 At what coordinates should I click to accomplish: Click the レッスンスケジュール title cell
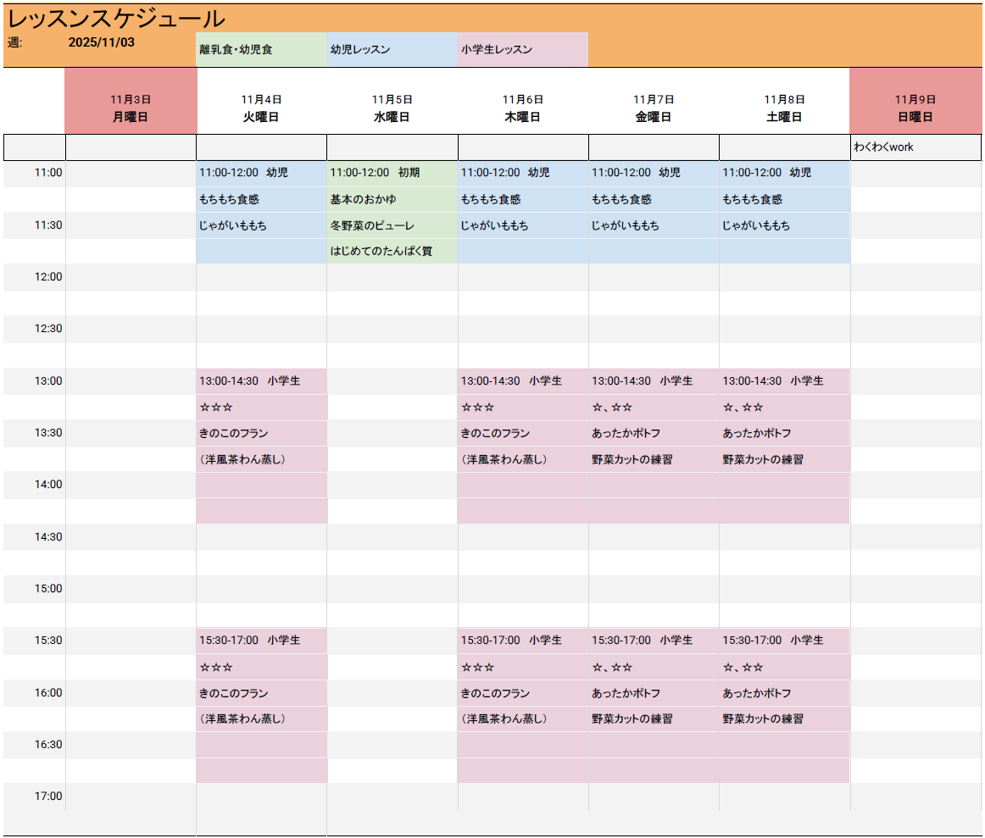117,19
